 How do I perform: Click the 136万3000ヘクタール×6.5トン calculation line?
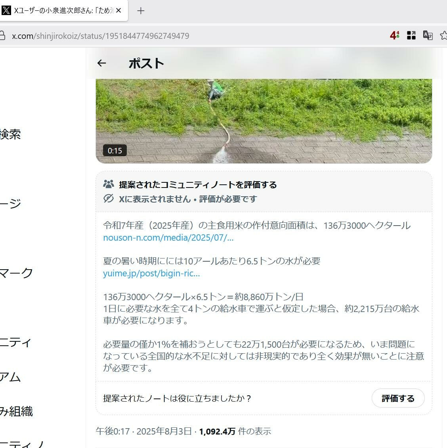(x=203, y=297)
